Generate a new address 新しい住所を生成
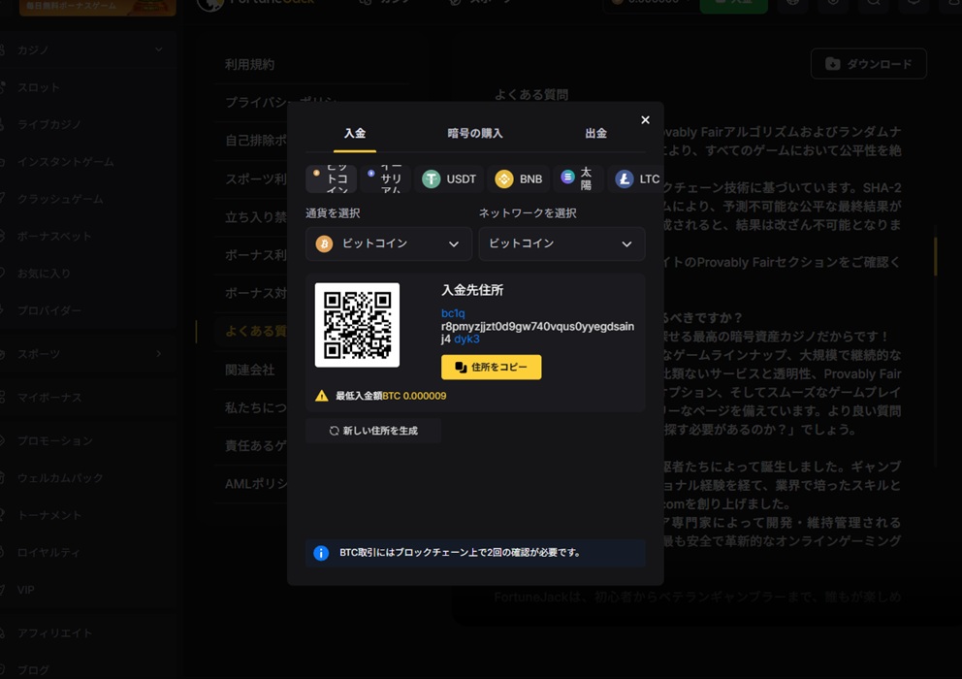Screen dimensions: 962x679 [373, 431]
